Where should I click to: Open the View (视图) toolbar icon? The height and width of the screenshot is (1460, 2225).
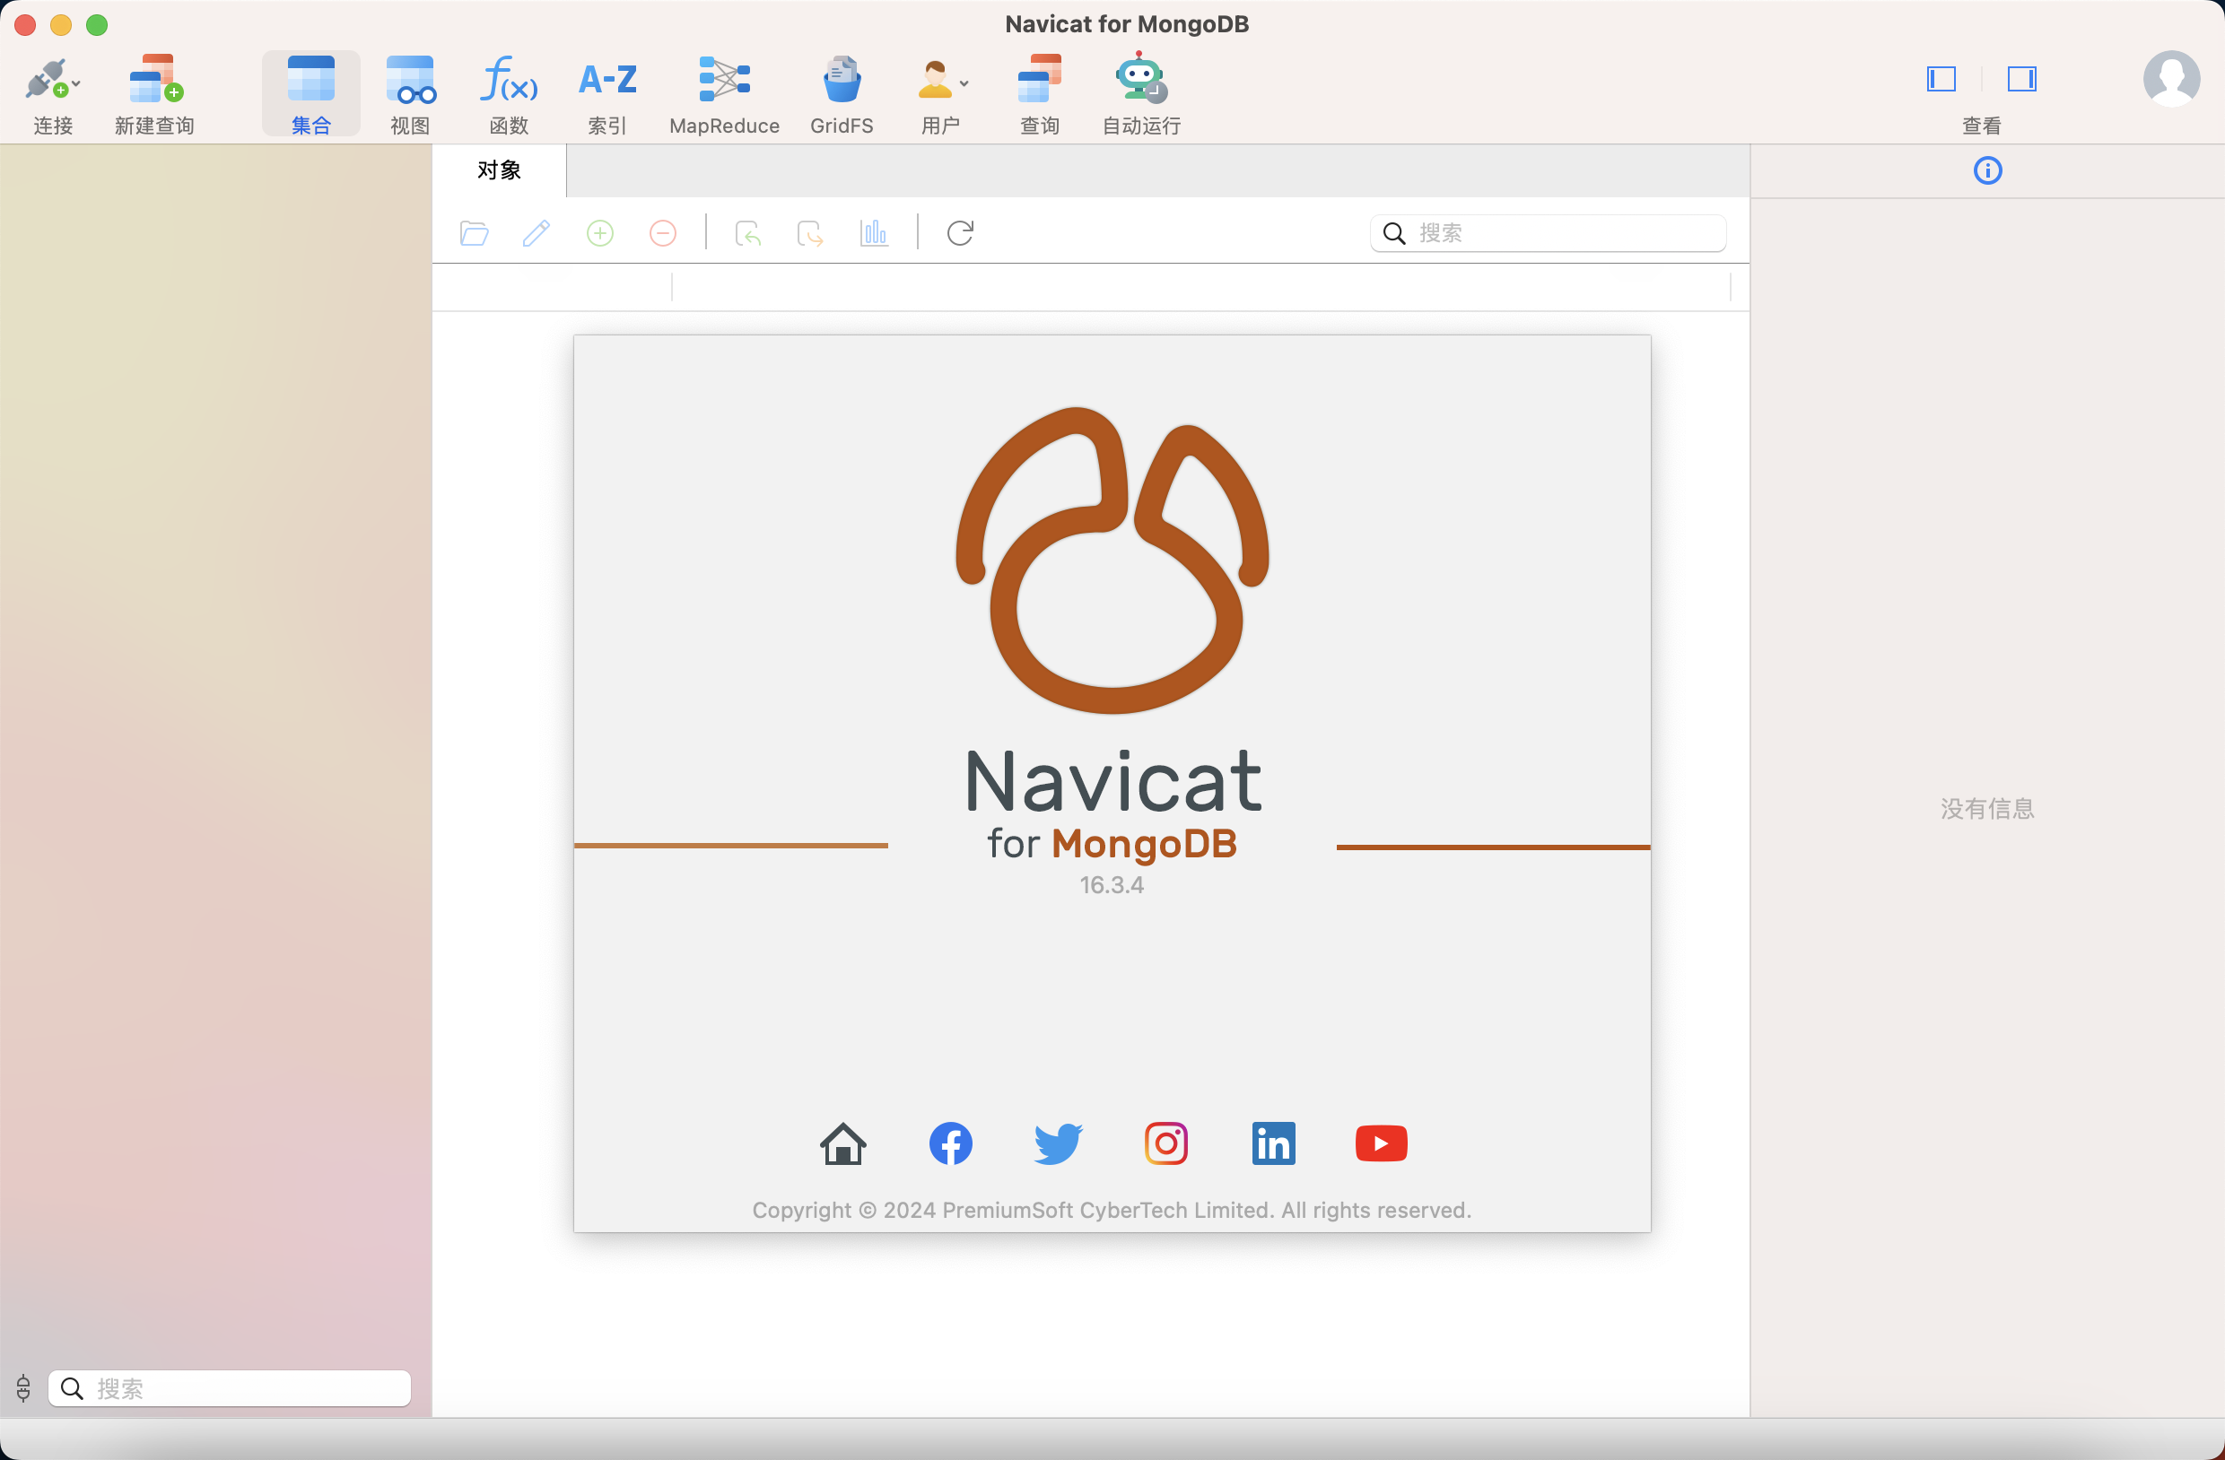[x=410, y=80]
